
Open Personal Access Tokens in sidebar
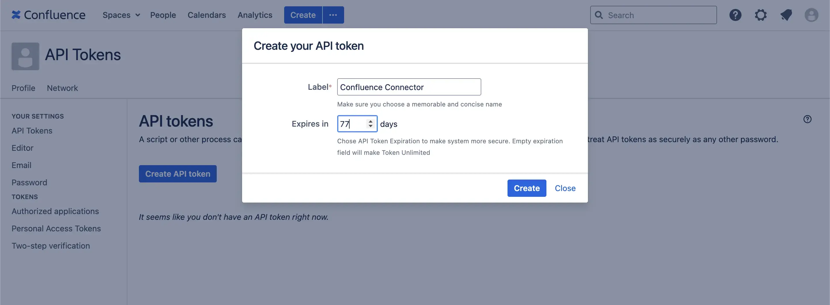click(56, 228)
